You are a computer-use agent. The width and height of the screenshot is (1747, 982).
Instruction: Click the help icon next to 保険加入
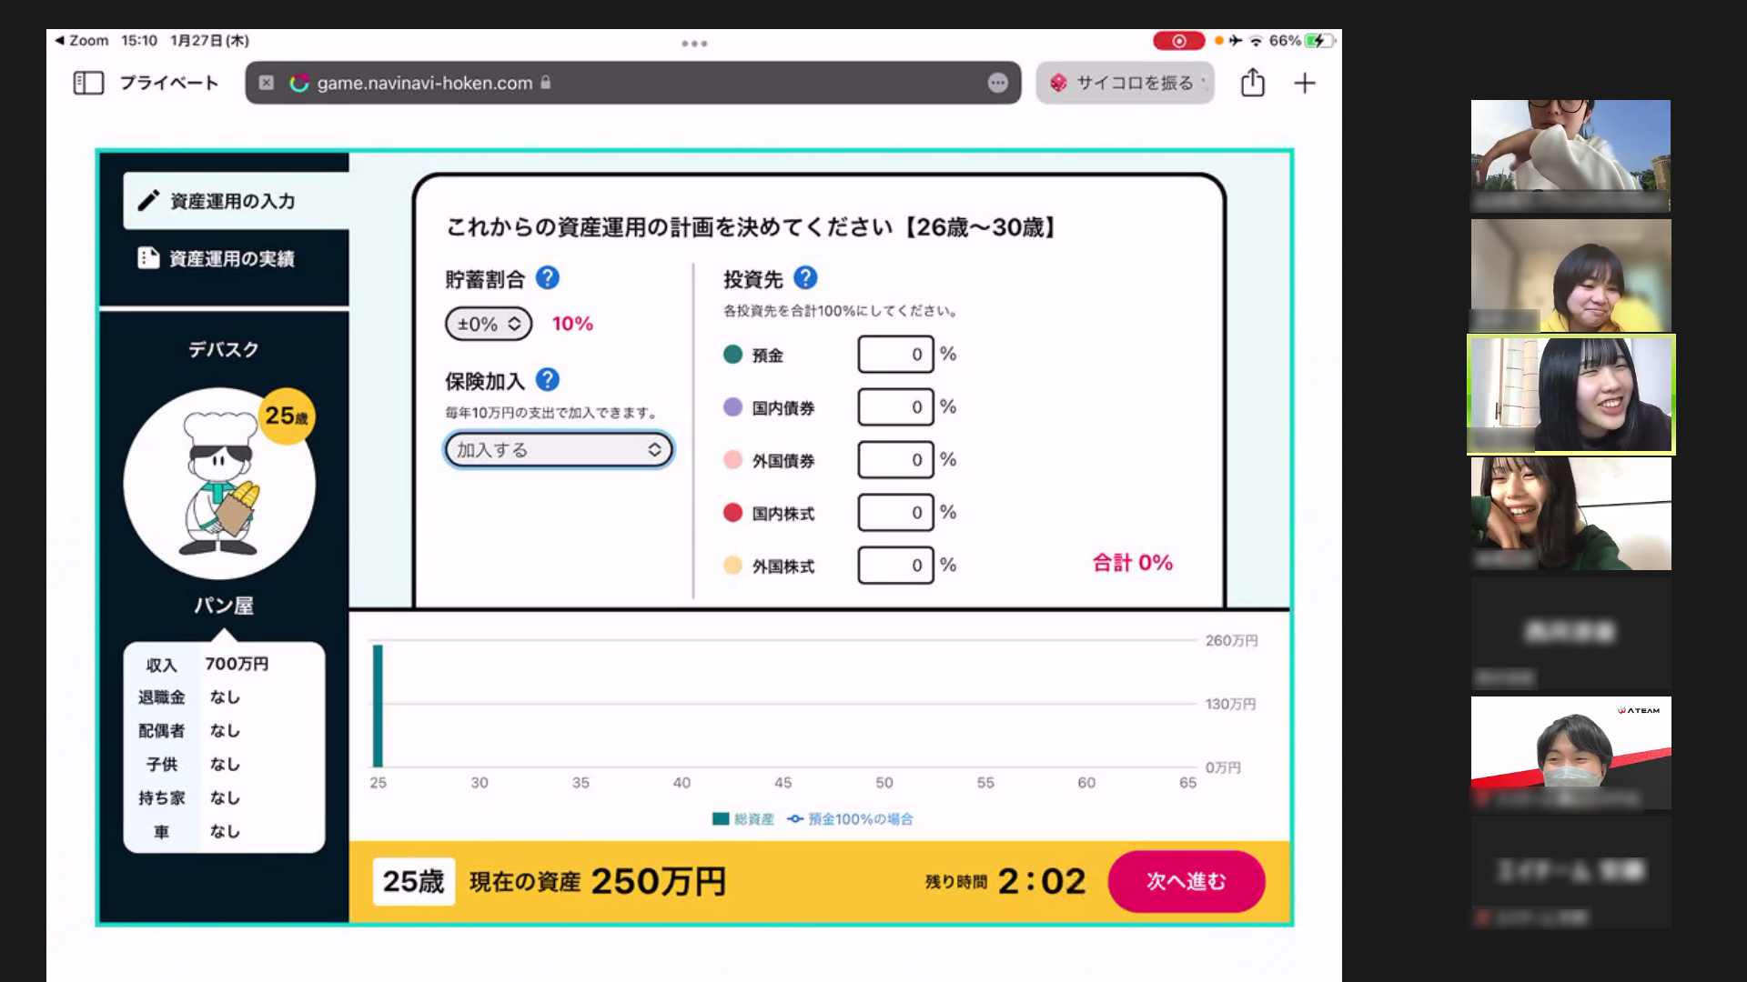tap(548, 380)
